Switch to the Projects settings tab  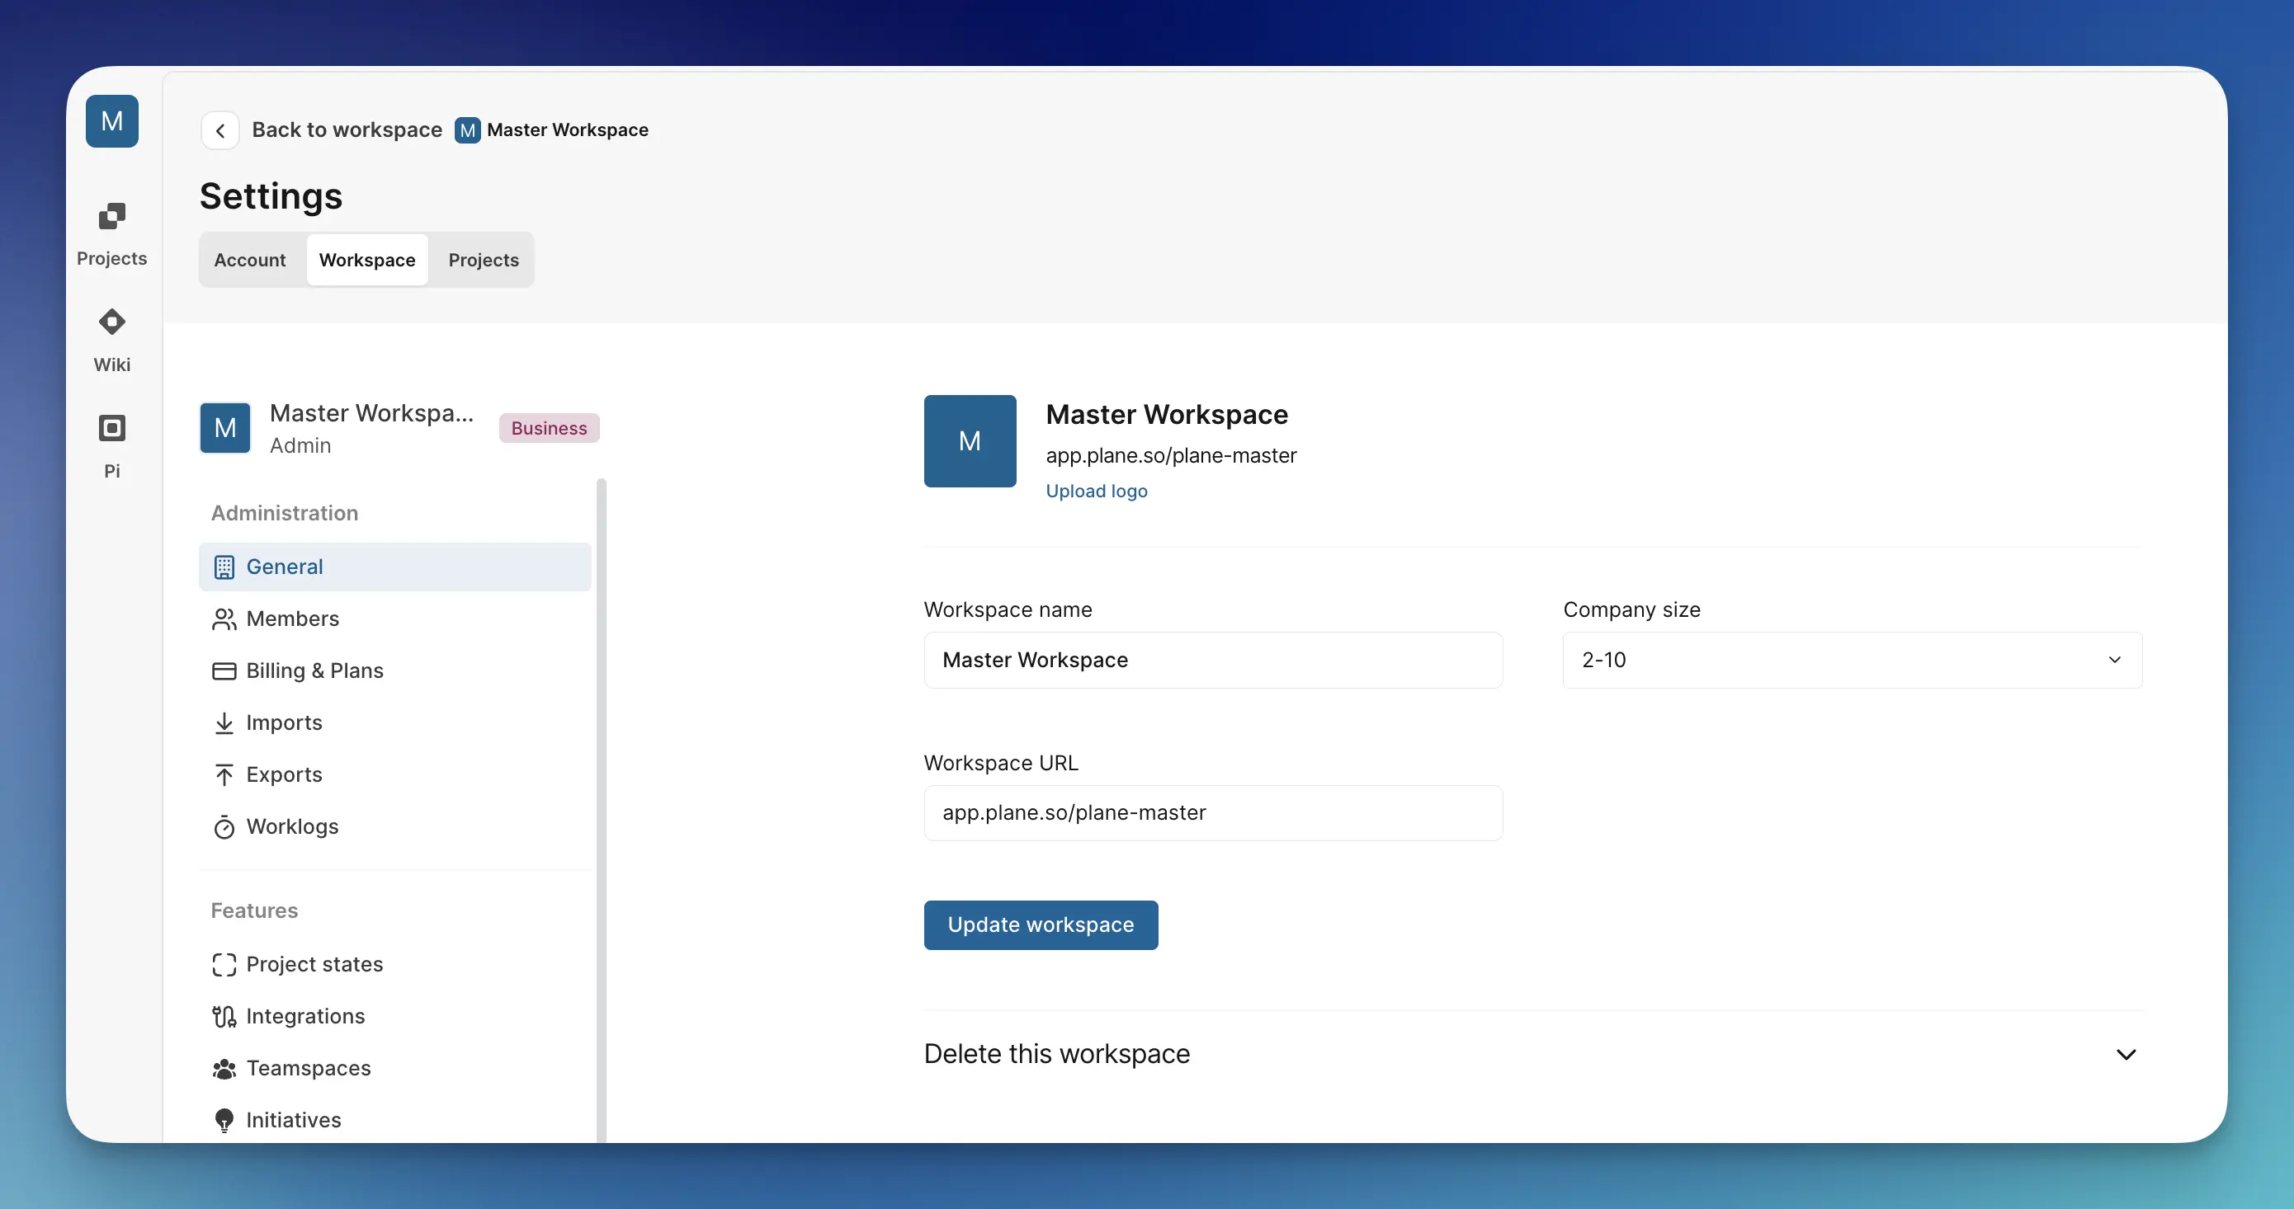[484, 260]
